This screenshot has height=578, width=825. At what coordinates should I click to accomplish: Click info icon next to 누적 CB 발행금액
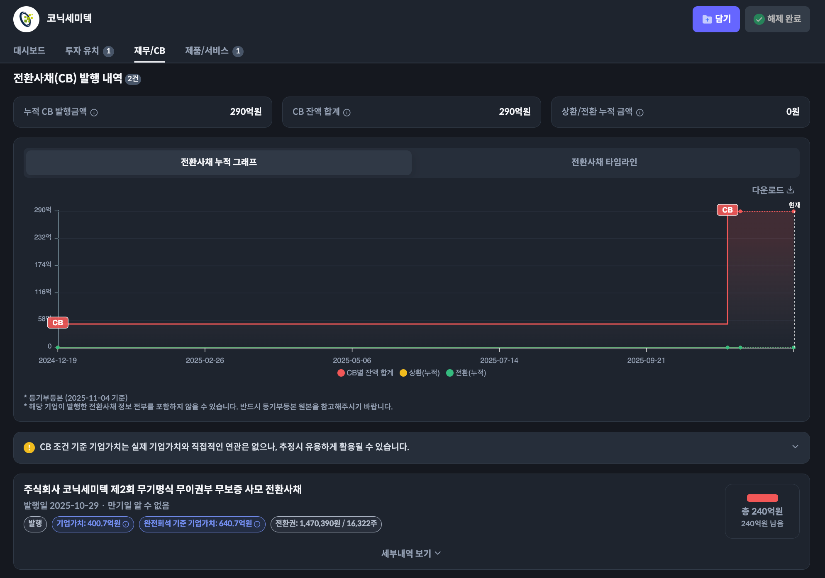coord(94,113)
